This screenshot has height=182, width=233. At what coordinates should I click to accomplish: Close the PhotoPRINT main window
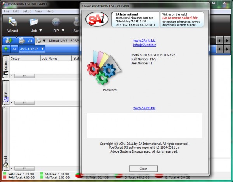224,3
